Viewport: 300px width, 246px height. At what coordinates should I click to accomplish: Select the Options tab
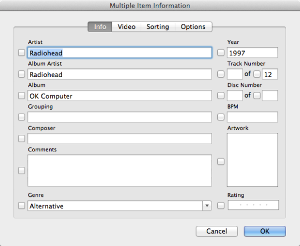pos(193,27)
